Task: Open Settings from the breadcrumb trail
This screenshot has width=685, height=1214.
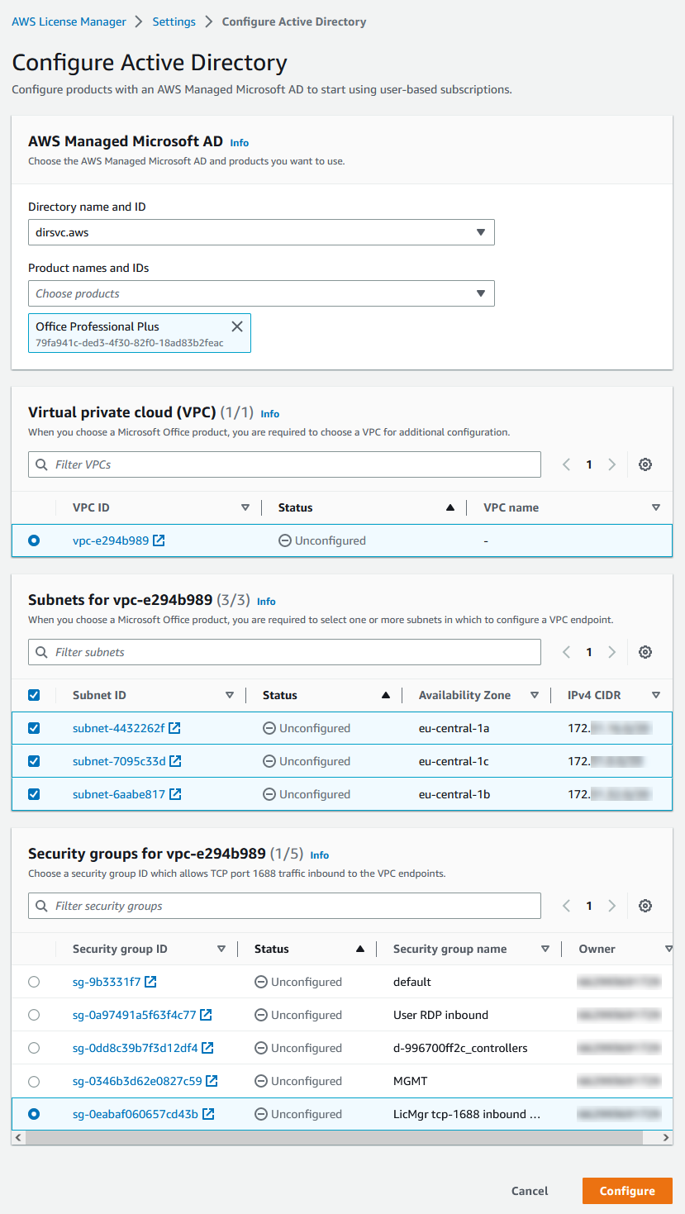Action: click(x=174, y=21)
